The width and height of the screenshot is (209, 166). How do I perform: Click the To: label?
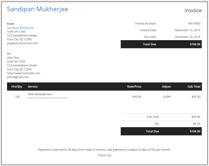(x=9, y=54)
